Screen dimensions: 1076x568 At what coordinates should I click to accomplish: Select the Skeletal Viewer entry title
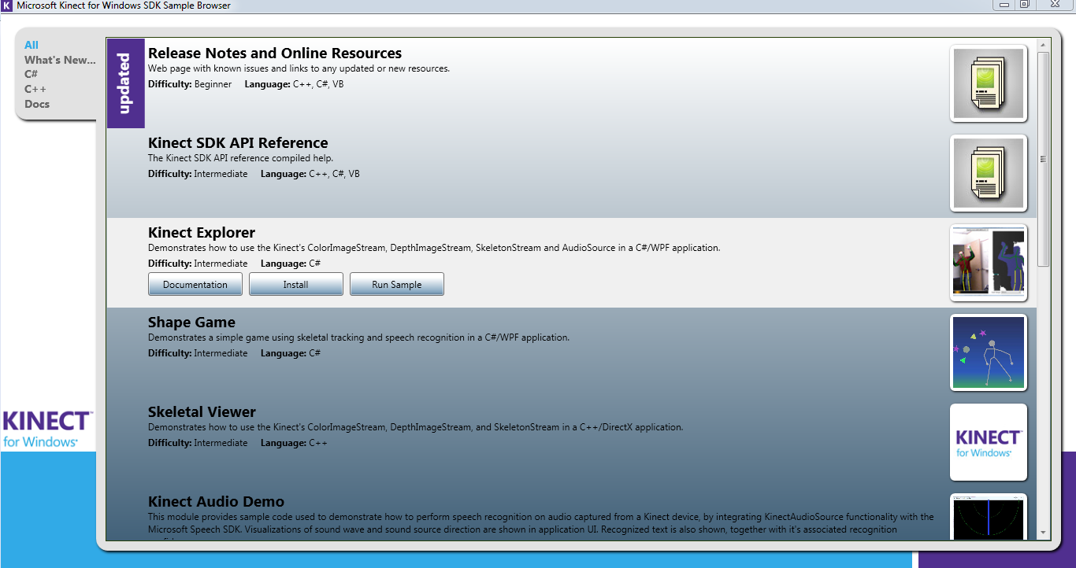pos(202,412)
